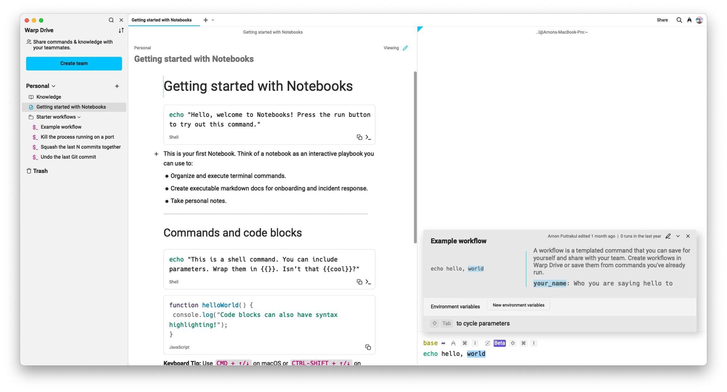Click the main Getting started with Notebooks heading
The image size is (727, 392).
point(258,86)
